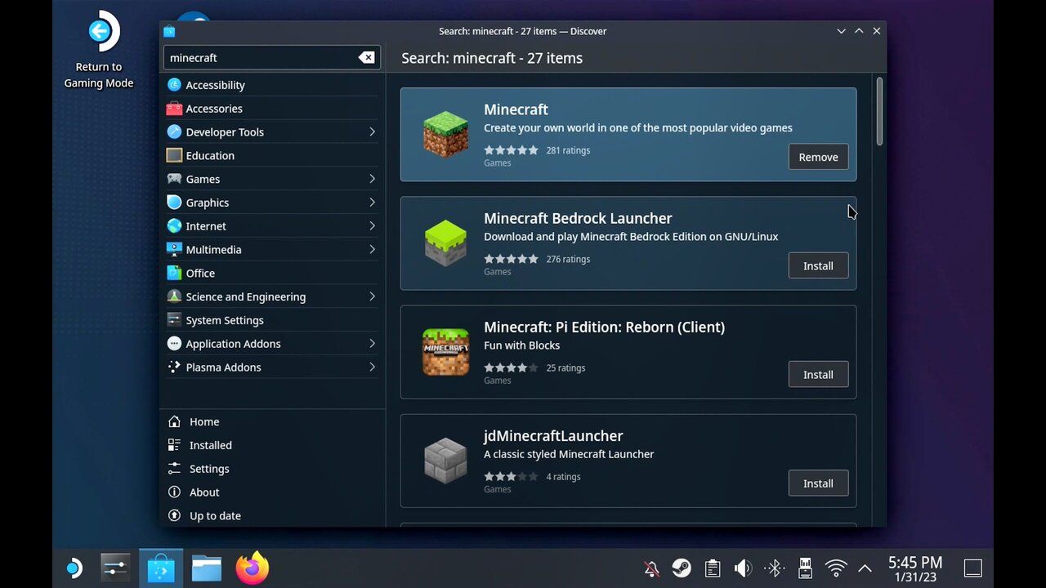Install Minecraft Bedrock Launcher
The height and width of the screenshot is (588, 1046).
pos(818,265)
